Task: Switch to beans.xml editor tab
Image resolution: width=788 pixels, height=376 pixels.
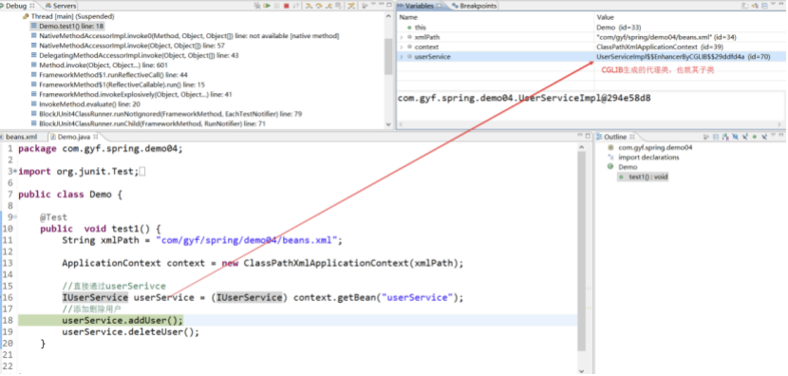Action: click(21, 136)
